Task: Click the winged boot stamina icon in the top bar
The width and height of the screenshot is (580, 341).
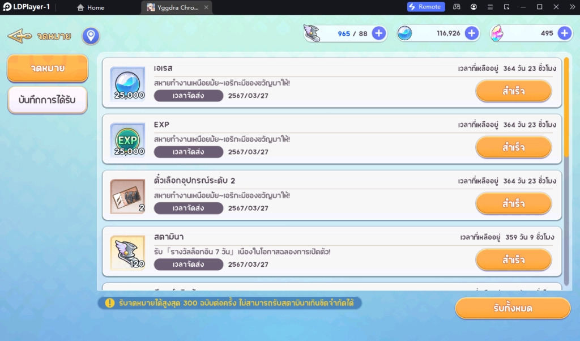Action: (x=313, y=33)
